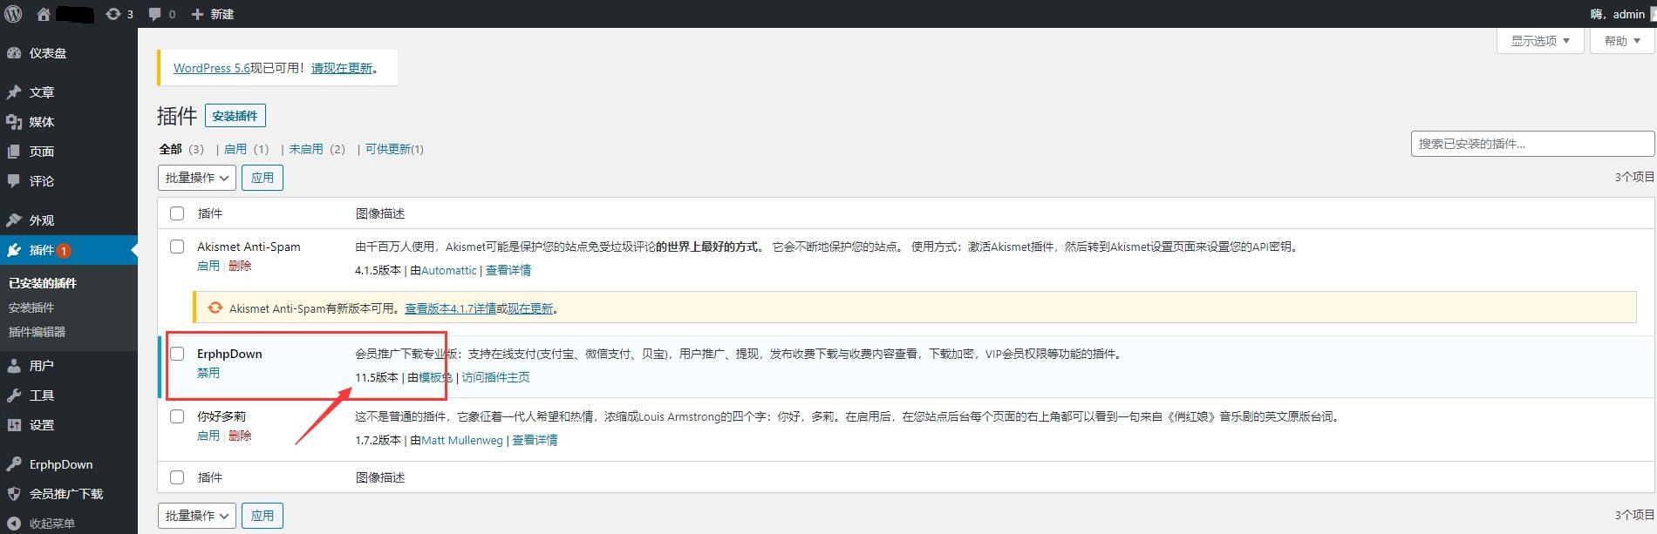The width and height of the screenshot is (1657, 534).
Task: Activate Akismet via its 启用 link
Action: [x=208, y=266]
